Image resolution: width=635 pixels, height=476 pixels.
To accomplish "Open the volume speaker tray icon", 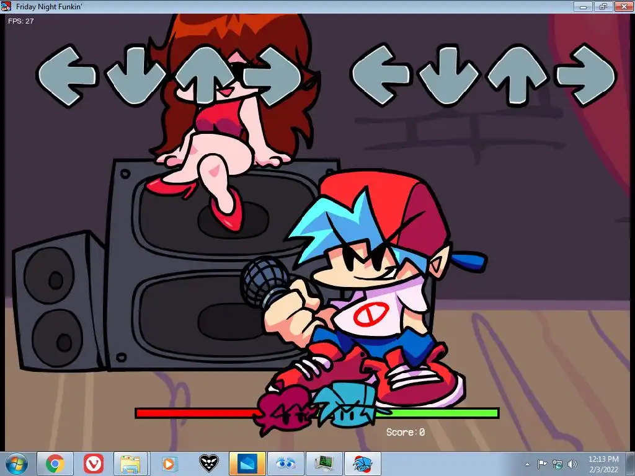I will click(572, 464).
